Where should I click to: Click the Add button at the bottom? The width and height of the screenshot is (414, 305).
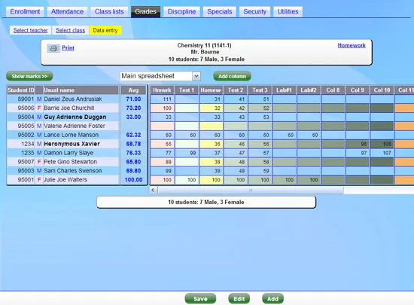[272, 299]
